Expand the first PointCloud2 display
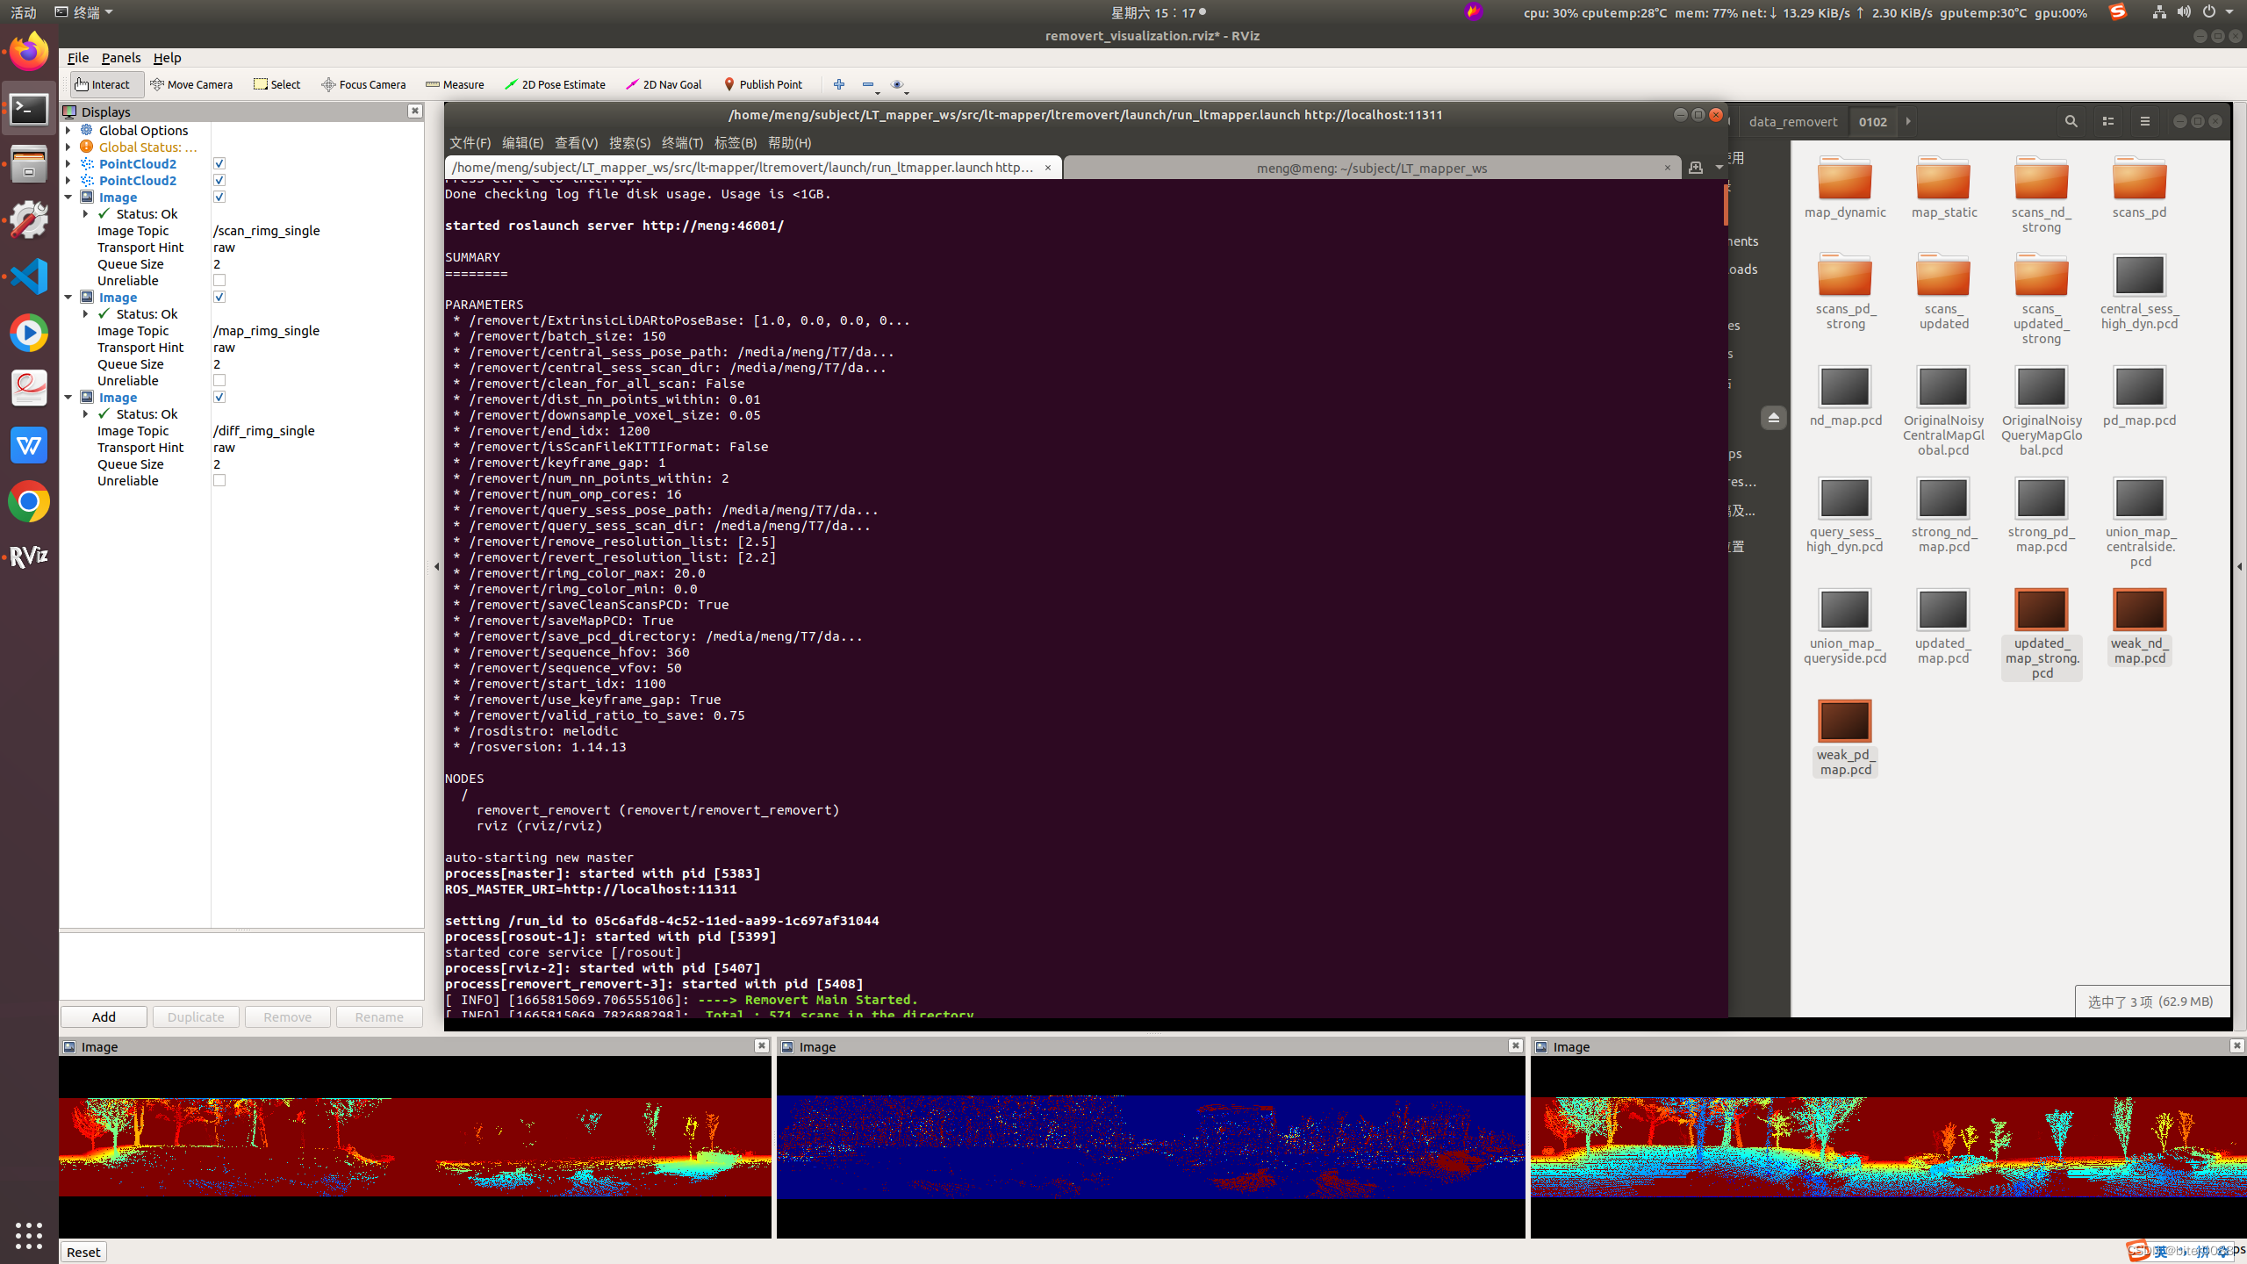The height and width of the screenshot is (1264, 2247). 68,163
